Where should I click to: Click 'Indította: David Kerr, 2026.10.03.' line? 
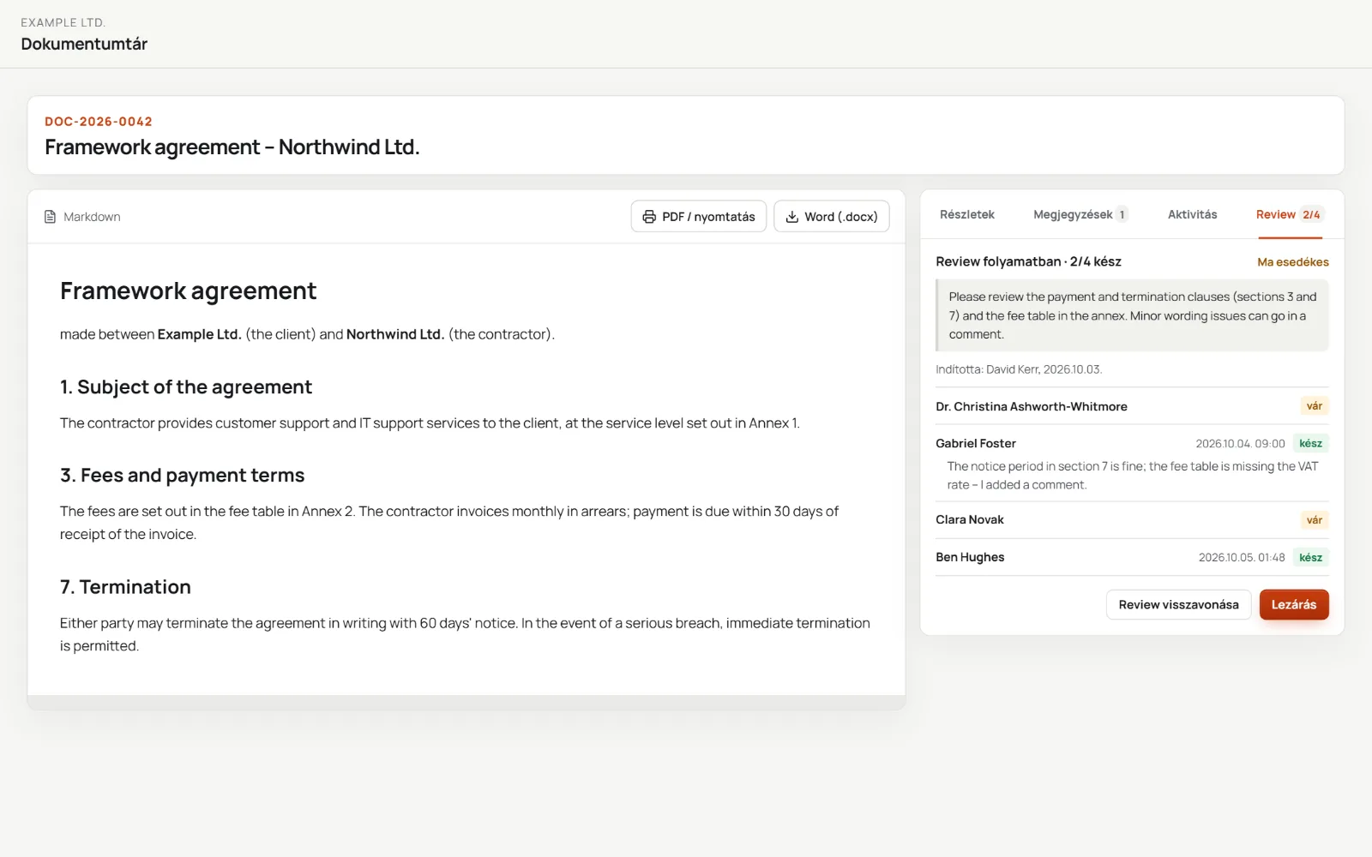point(1019,369)
